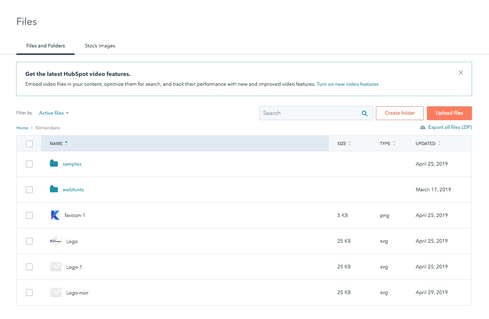Click the search magnifier icon

pyautogui.click(x=364, y=113)
